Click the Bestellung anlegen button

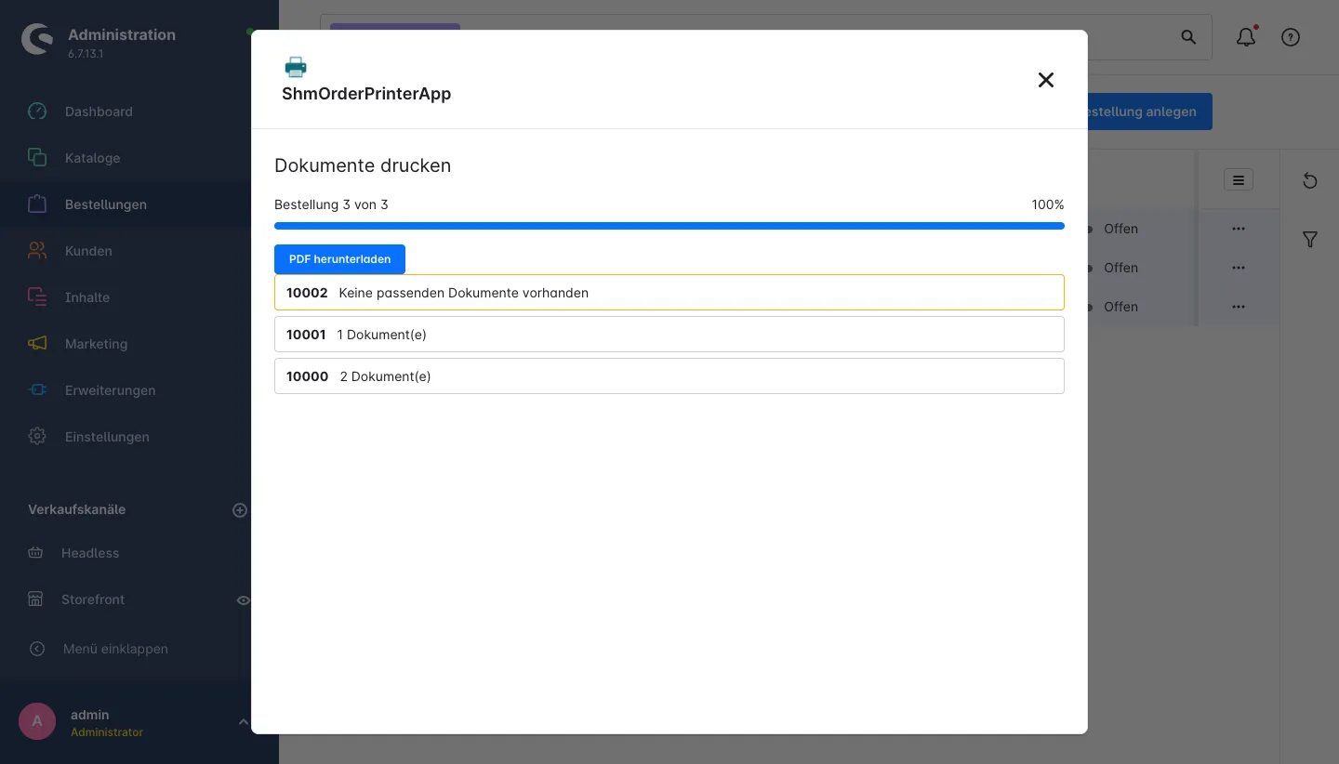[1148, 112]
